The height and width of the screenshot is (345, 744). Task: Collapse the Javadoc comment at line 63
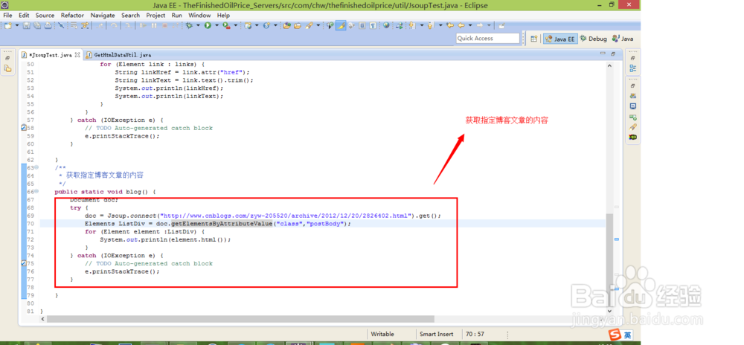(36, 167)
